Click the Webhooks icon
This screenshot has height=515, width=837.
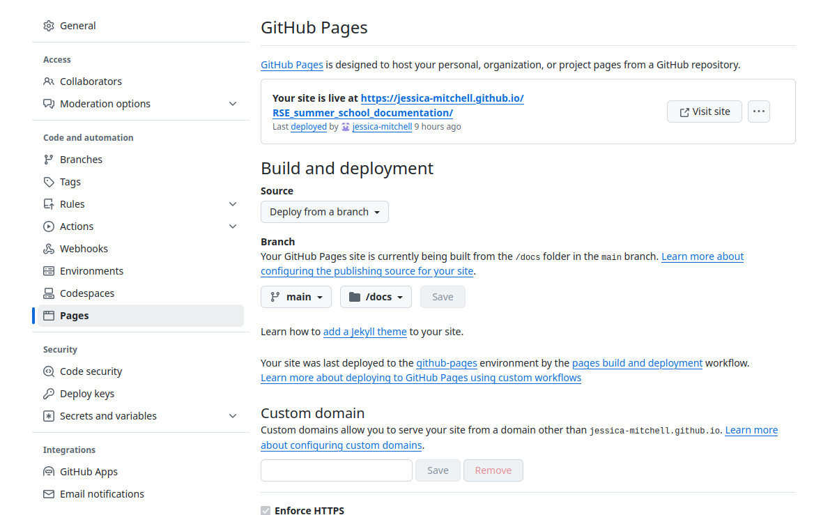(x=49, y=249)
